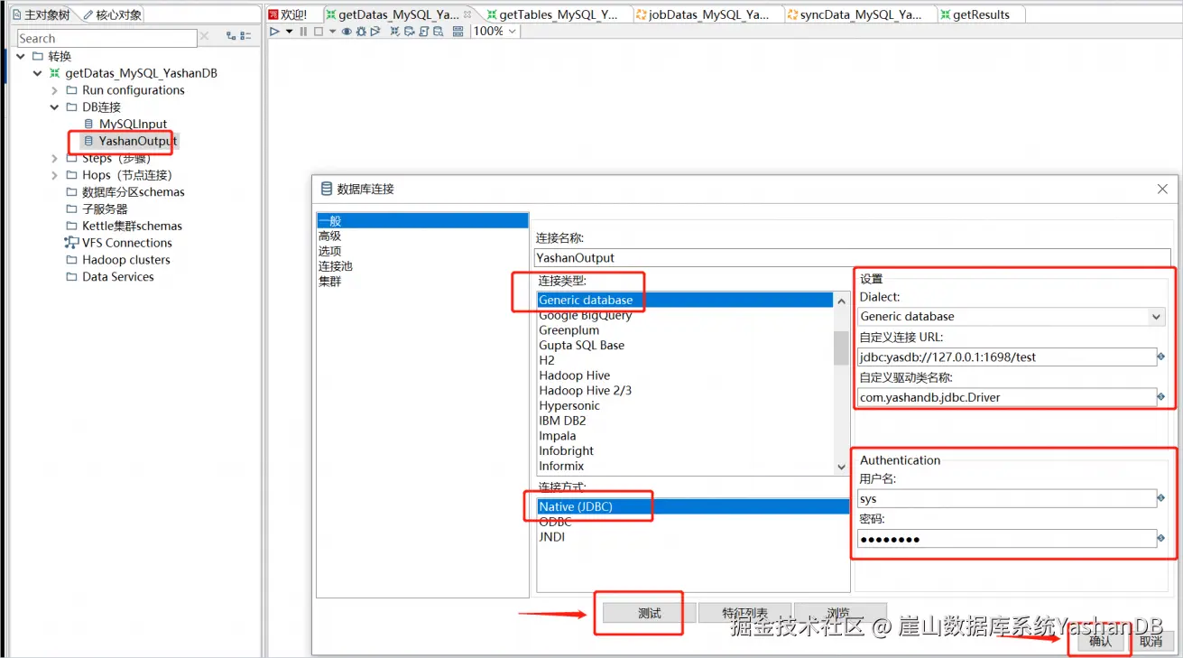Switch to the 主对象树 tab

coord(42,15)
